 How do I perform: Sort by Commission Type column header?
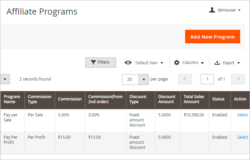pos(39,99)
